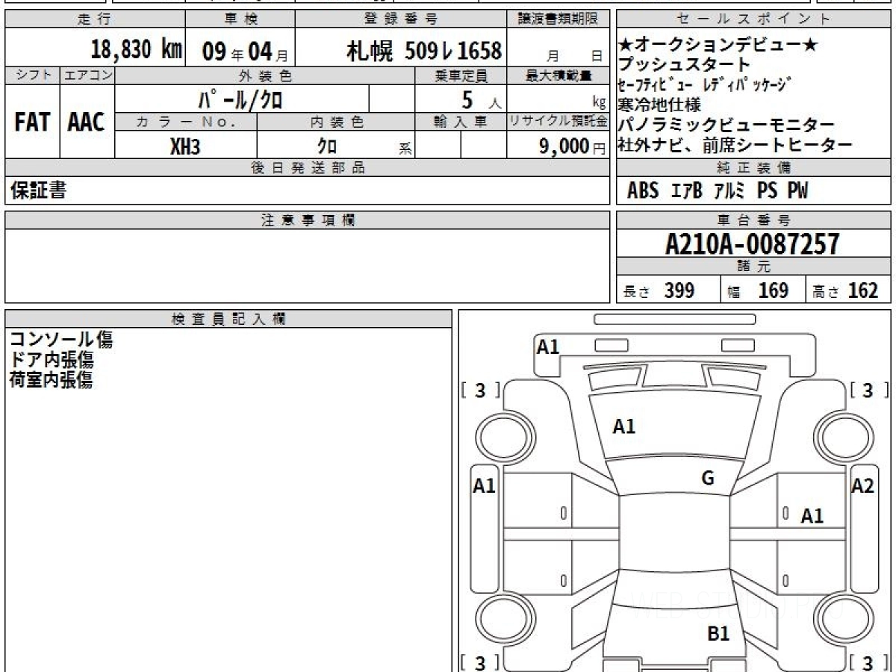Click the 注意事項欄 header
Screen dimensions: 896x672
(x=307, y=220)
